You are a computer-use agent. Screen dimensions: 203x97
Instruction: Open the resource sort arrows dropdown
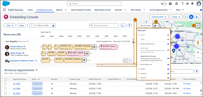pos(123,25)
